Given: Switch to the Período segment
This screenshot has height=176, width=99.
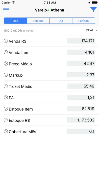Looking at the screenshot, I should pos(84,21).
